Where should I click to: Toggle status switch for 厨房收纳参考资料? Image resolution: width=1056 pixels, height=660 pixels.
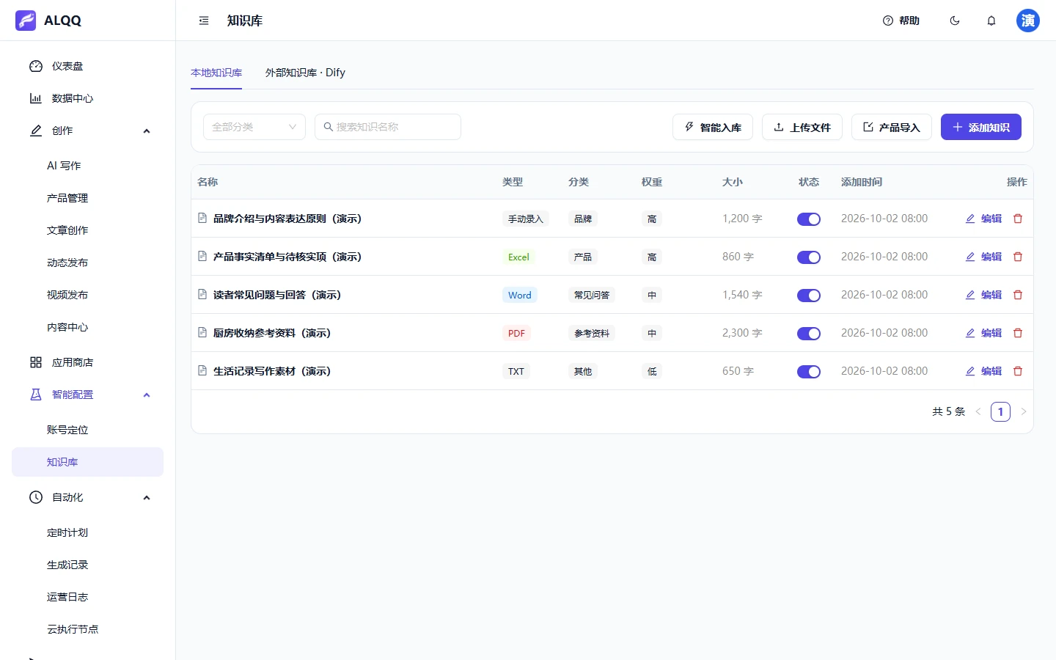[x=809, y=334]
